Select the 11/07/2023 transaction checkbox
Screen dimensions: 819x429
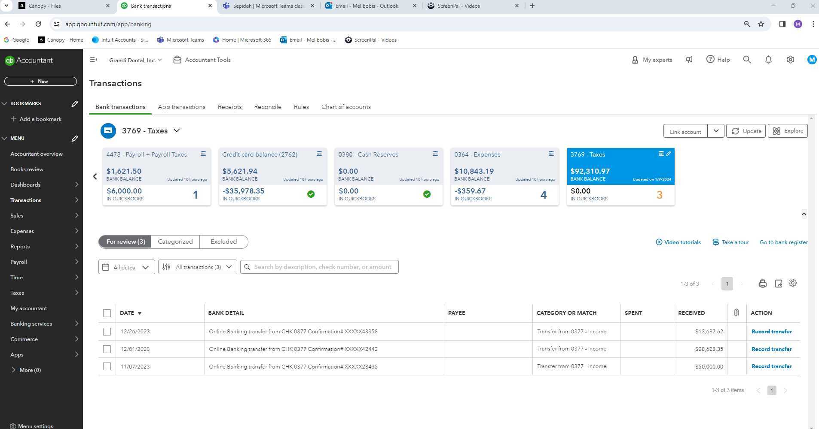107,366
